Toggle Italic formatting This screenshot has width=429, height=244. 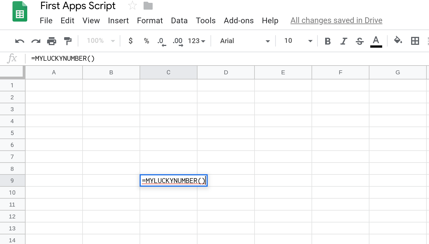344,41
